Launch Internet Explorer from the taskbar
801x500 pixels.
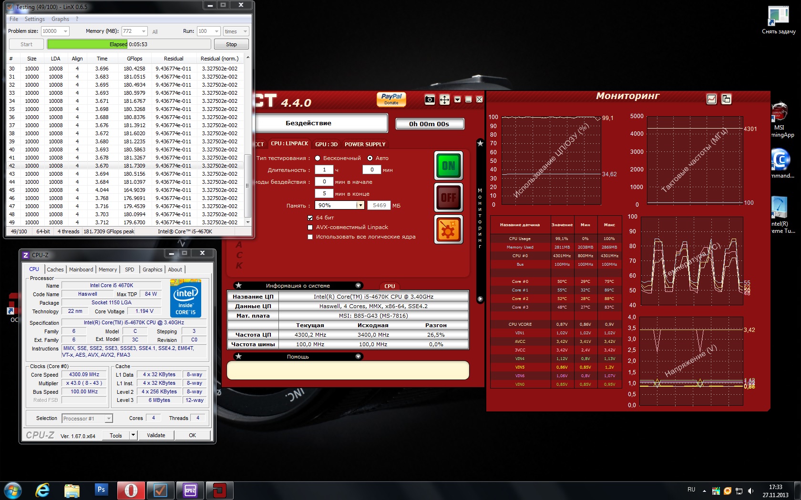[42, 490]
